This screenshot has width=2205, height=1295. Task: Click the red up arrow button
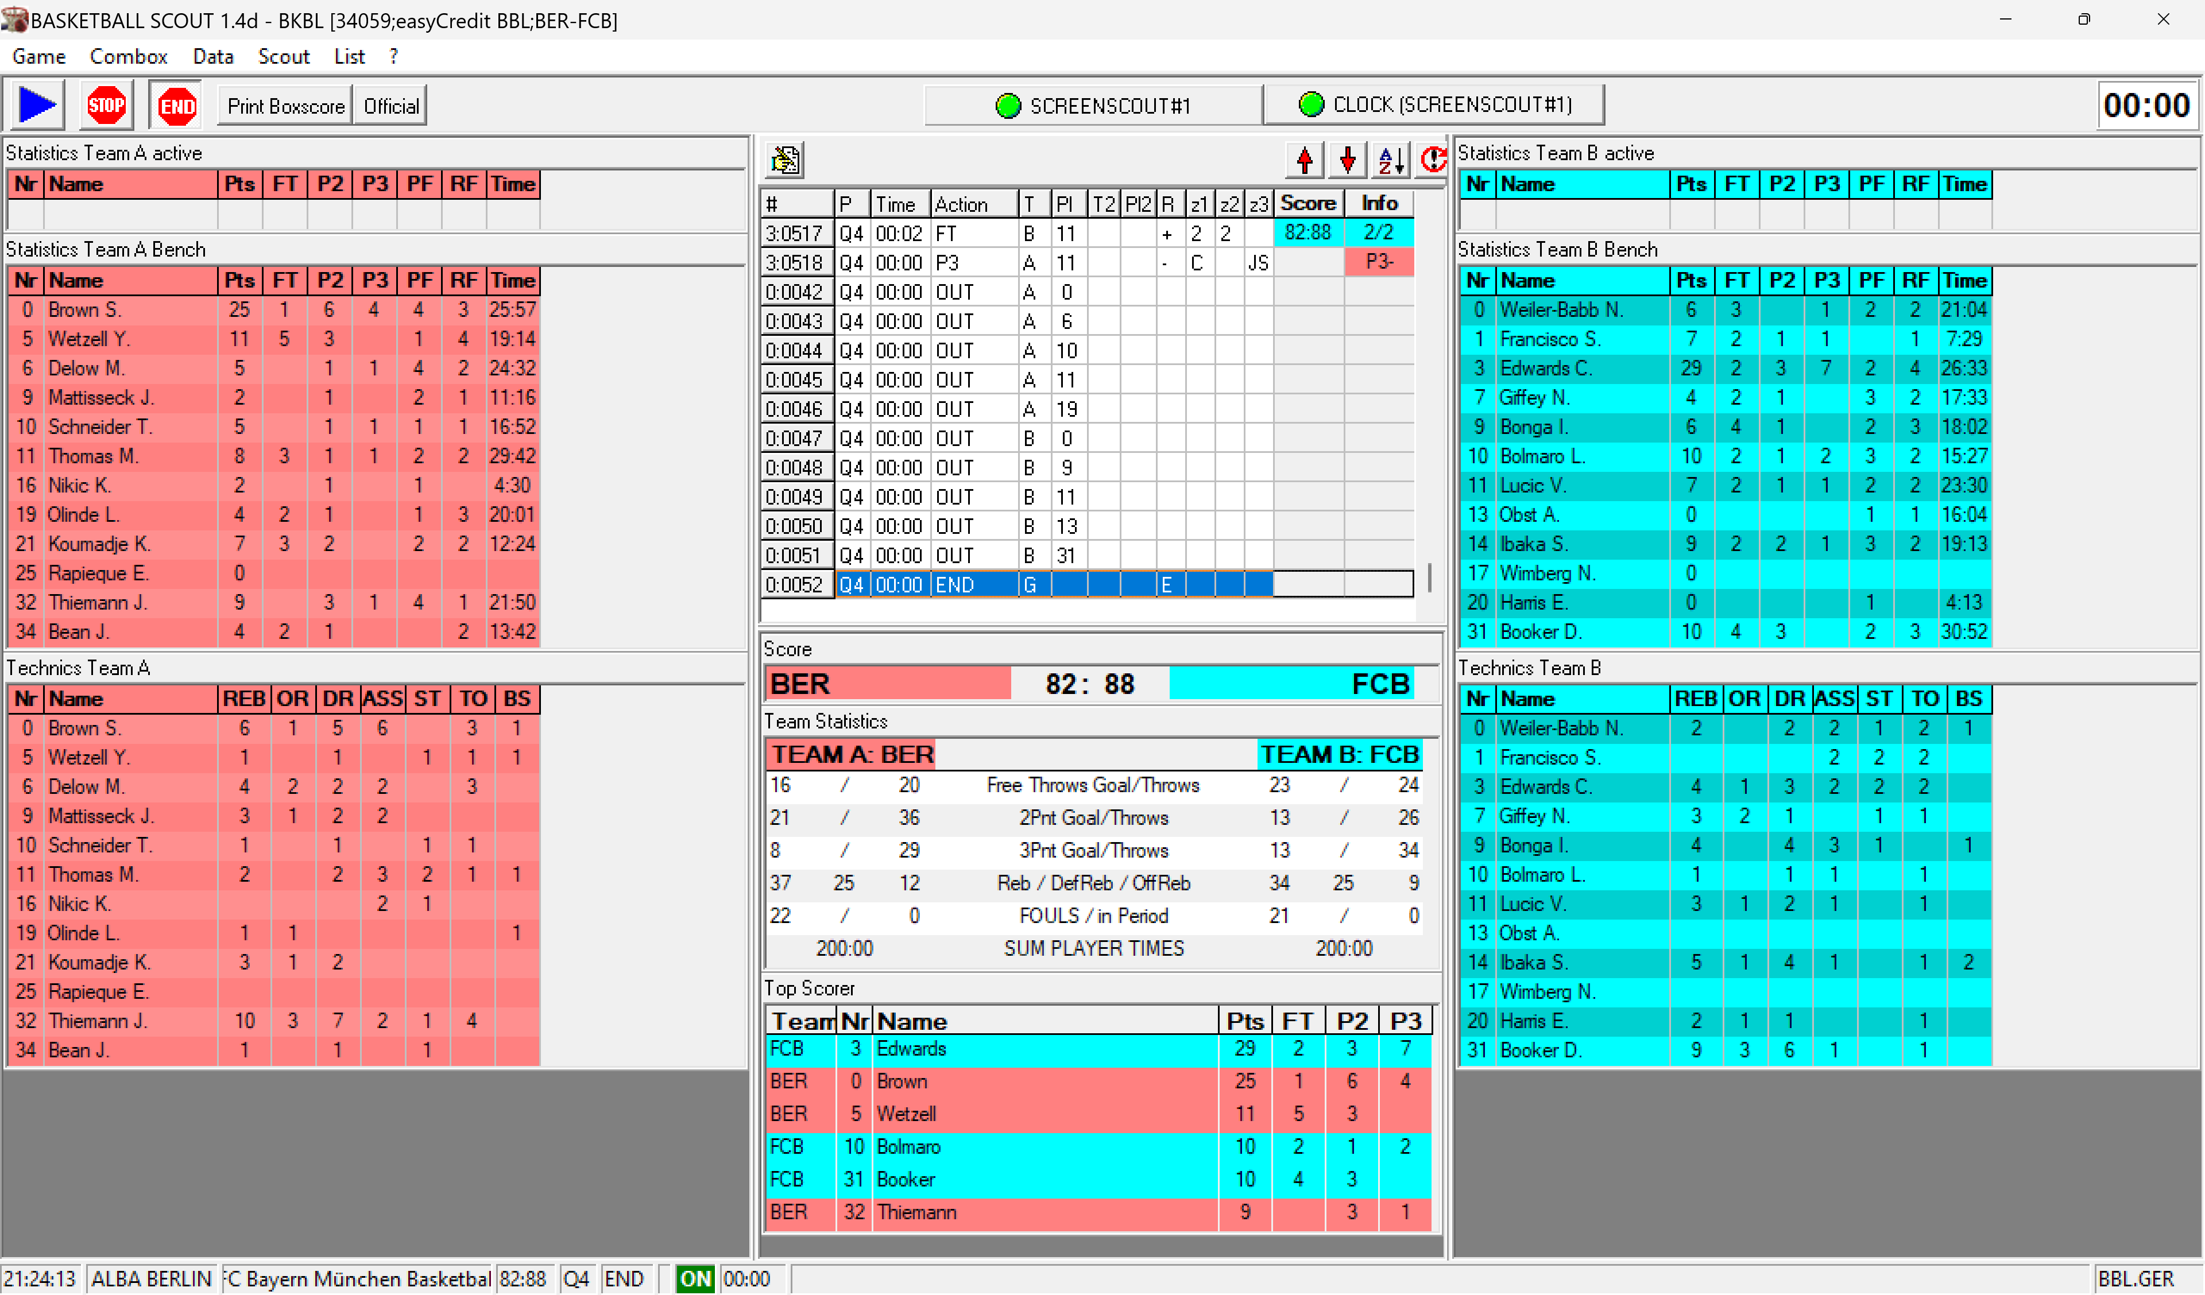coord(1305,160)
